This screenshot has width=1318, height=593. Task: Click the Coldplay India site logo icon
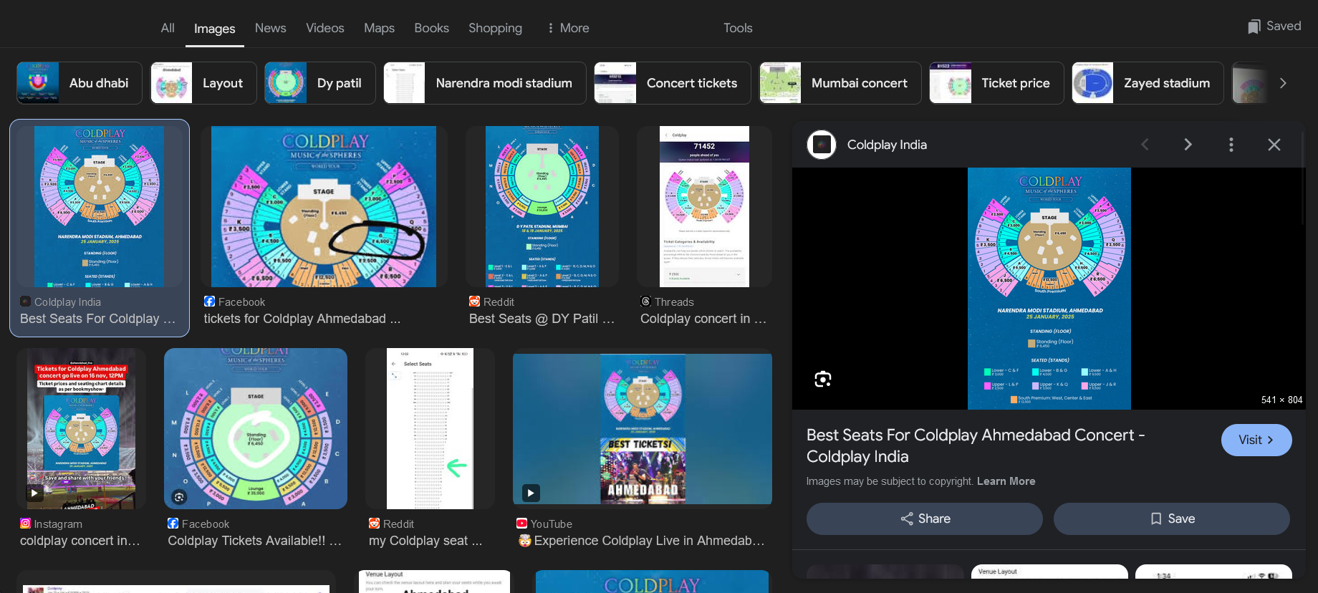(822, 145)
